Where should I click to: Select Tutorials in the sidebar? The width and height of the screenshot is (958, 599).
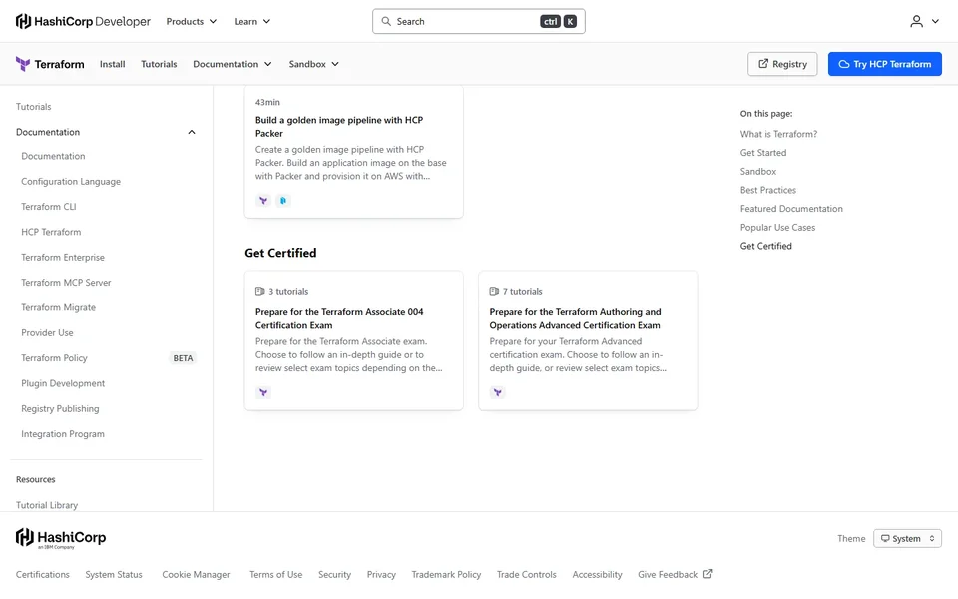(34, 107)
